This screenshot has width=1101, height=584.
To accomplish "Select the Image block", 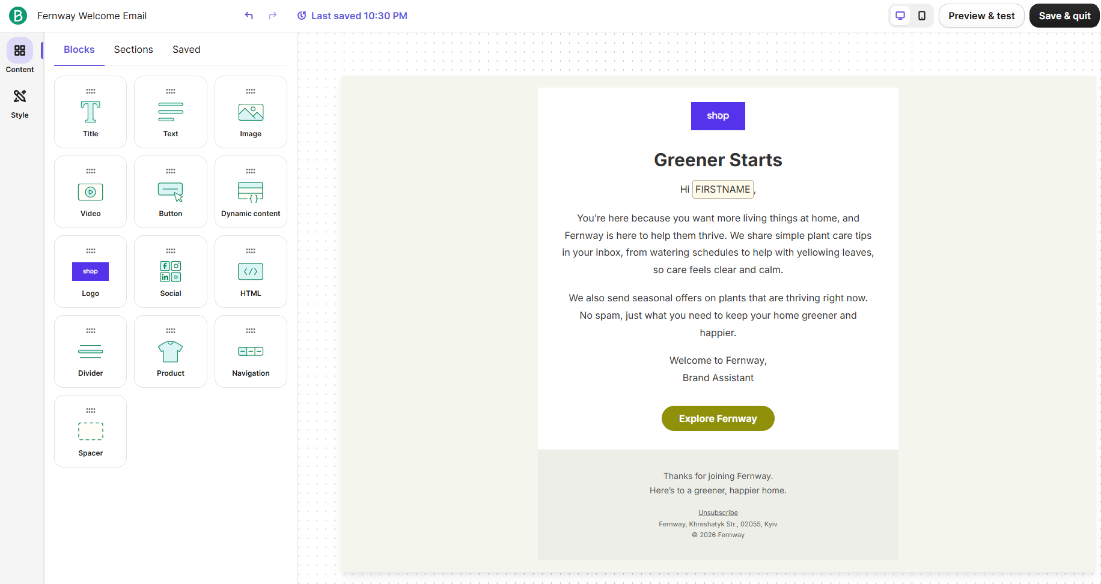I will pyautogui.click(x=251, y=112).
